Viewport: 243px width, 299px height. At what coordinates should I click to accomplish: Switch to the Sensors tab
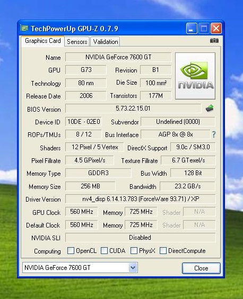[x=77, y=42]
